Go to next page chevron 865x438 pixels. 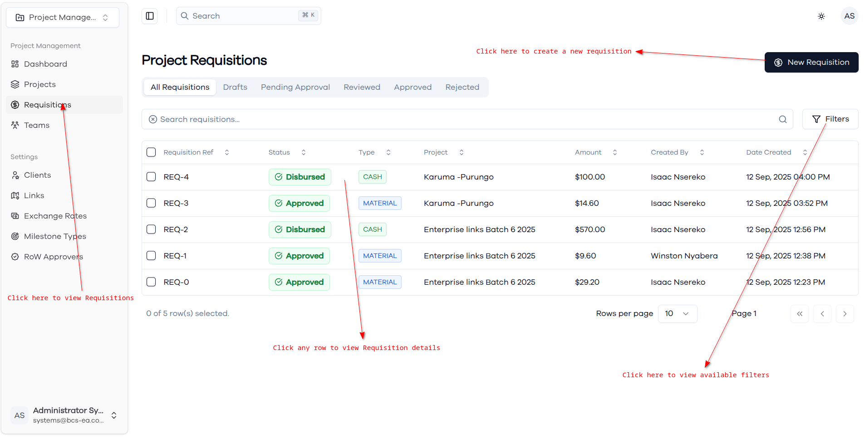pos(845,314)
